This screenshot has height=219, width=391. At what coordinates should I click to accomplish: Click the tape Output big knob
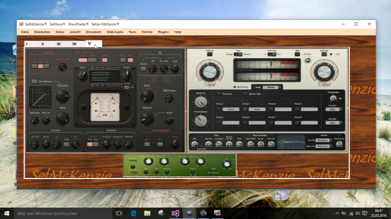[324, 72]
